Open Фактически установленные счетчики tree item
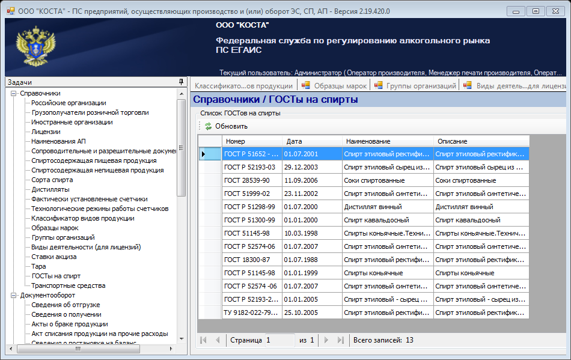571x360 pixels. tap(89, 199)
